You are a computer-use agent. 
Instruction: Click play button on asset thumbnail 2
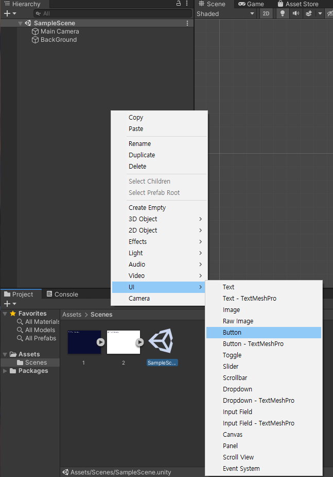click(139, 342)
